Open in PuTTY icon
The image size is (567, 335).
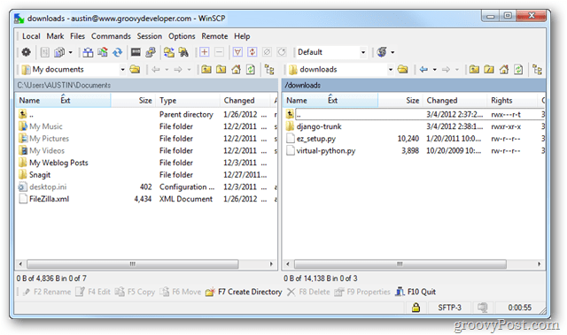(x=150, y=52)
